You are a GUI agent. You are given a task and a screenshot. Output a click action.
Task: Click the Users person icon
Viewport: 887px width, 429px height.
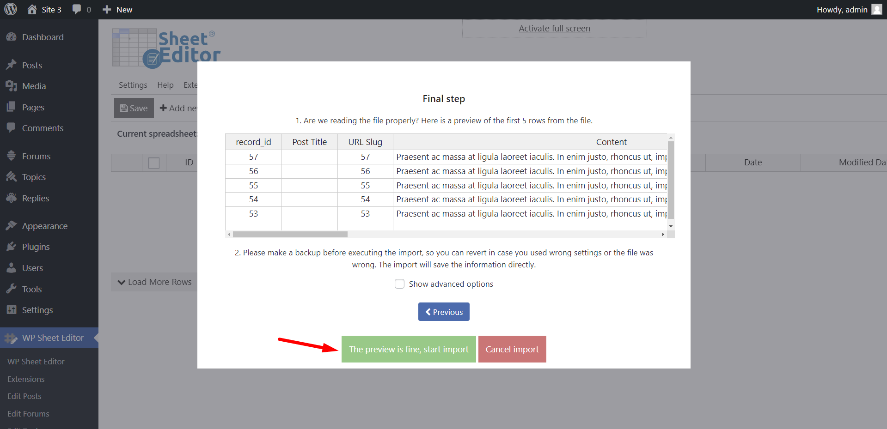[x=12, y=268]
